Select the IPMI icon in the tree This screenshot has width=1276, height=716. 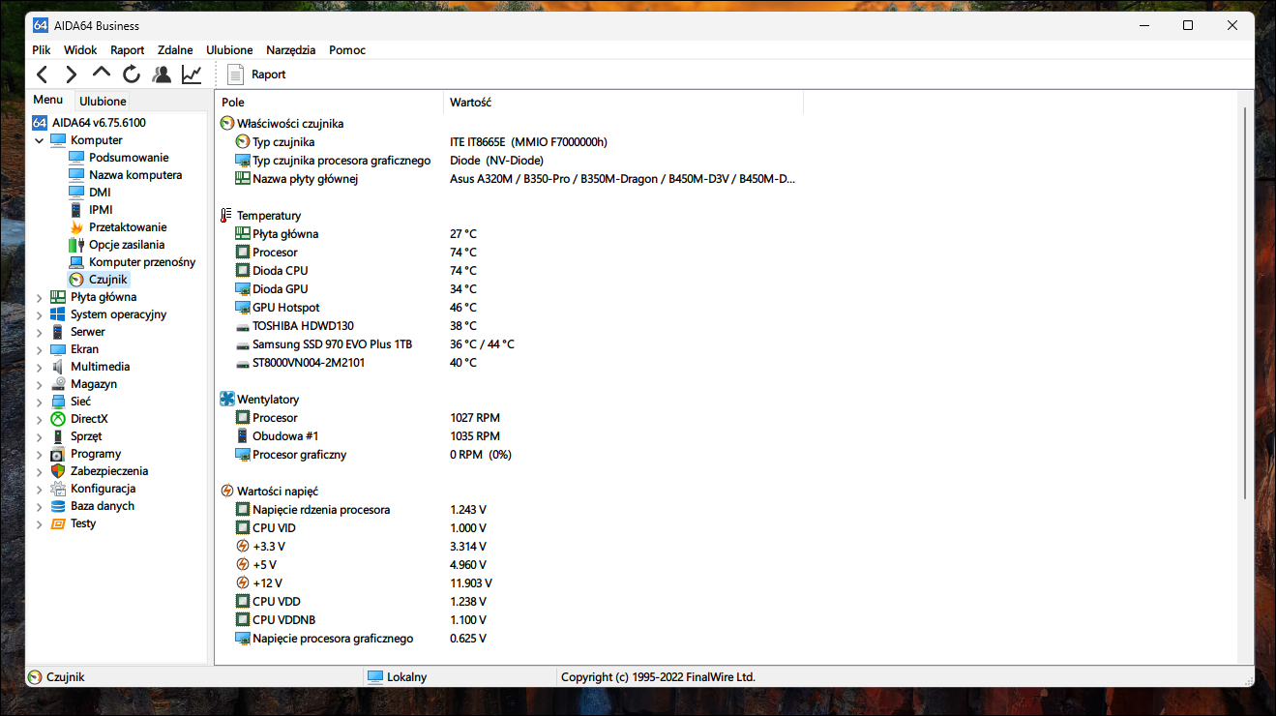coord(76,210)
